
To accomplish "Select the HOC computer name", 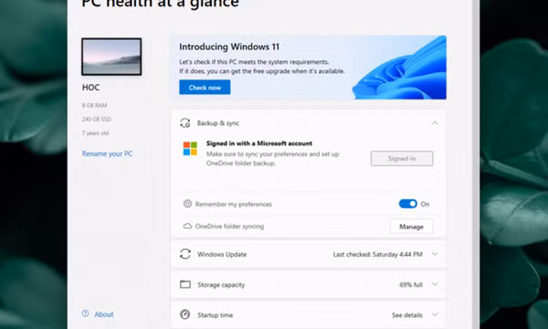I will (90, 88).
